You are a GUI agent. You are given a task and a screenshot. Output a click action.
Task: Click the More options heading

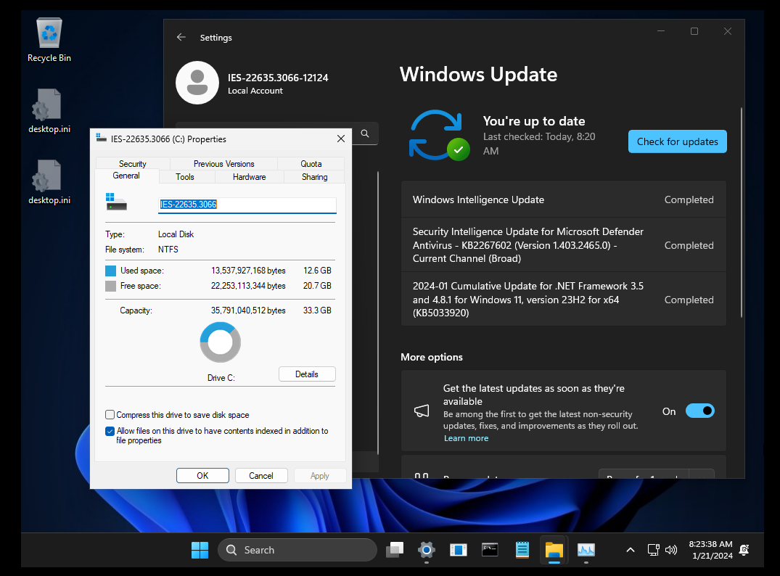tap(431, 357)
